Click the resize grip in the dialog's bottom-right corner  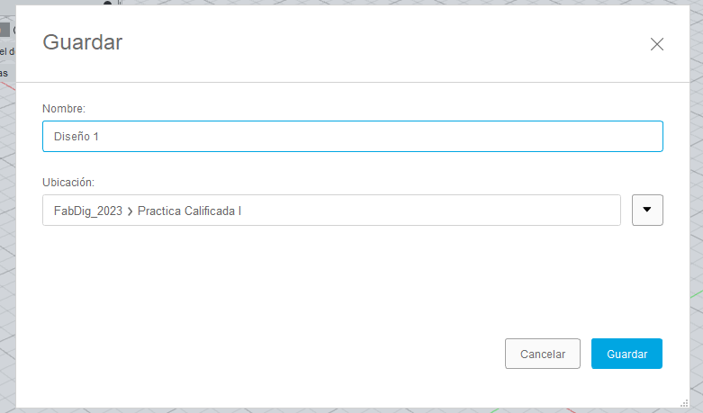[x=684, y=403]
